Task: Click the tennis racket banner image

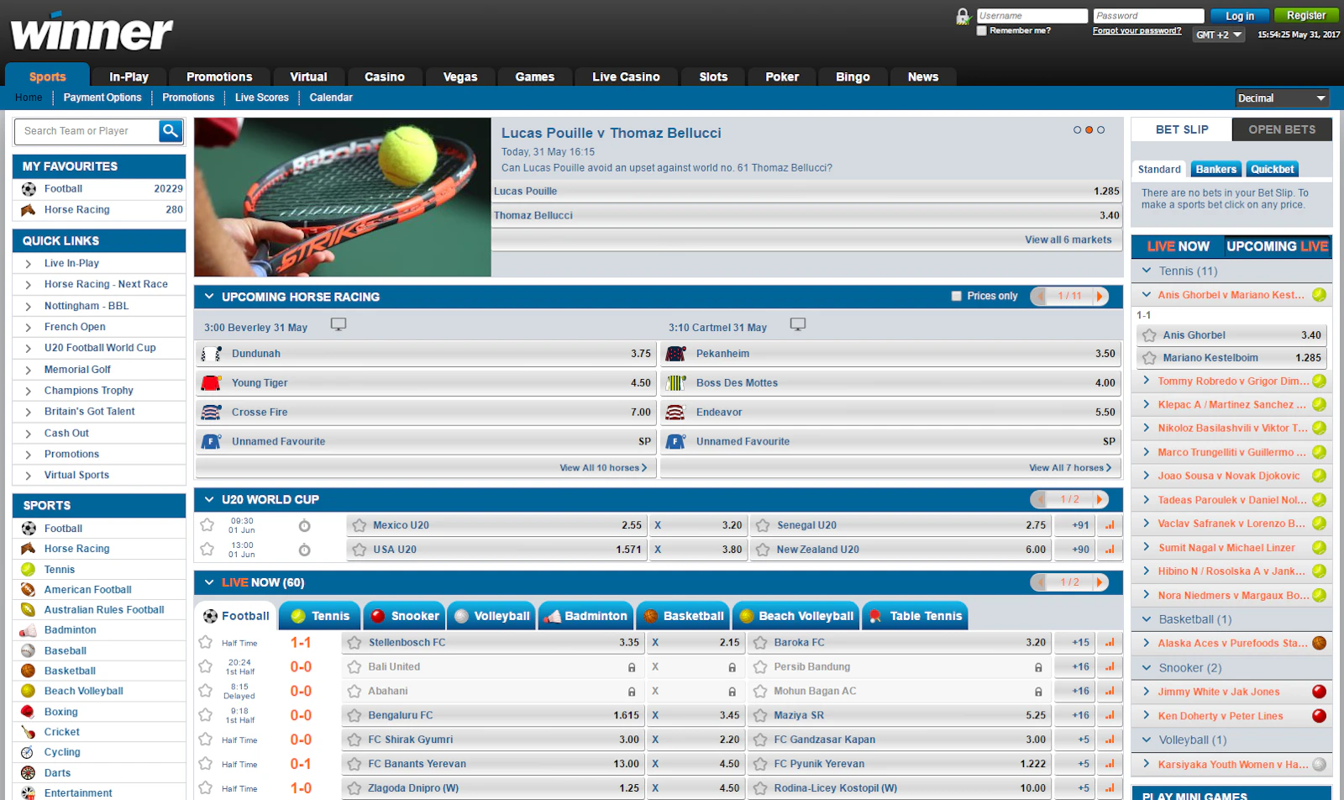Action: tap(343, 197)
